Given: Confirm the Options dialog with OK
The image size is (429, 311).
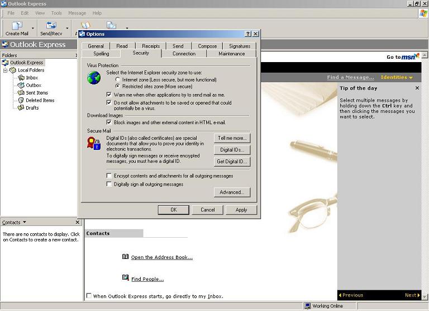Looking at the screenshot, I should [174, 210].
